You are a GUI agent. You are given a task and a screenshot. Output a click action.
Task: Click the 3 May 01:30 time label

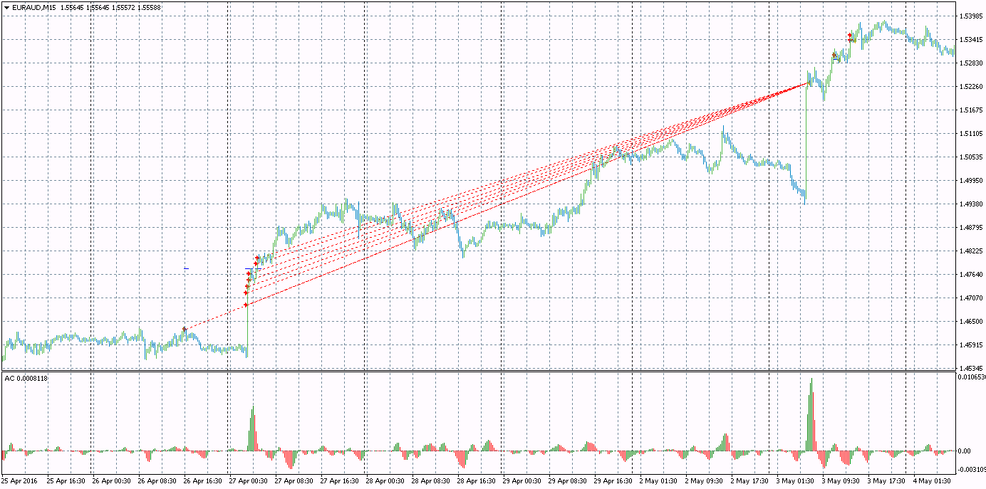click(x=795, y=481)
